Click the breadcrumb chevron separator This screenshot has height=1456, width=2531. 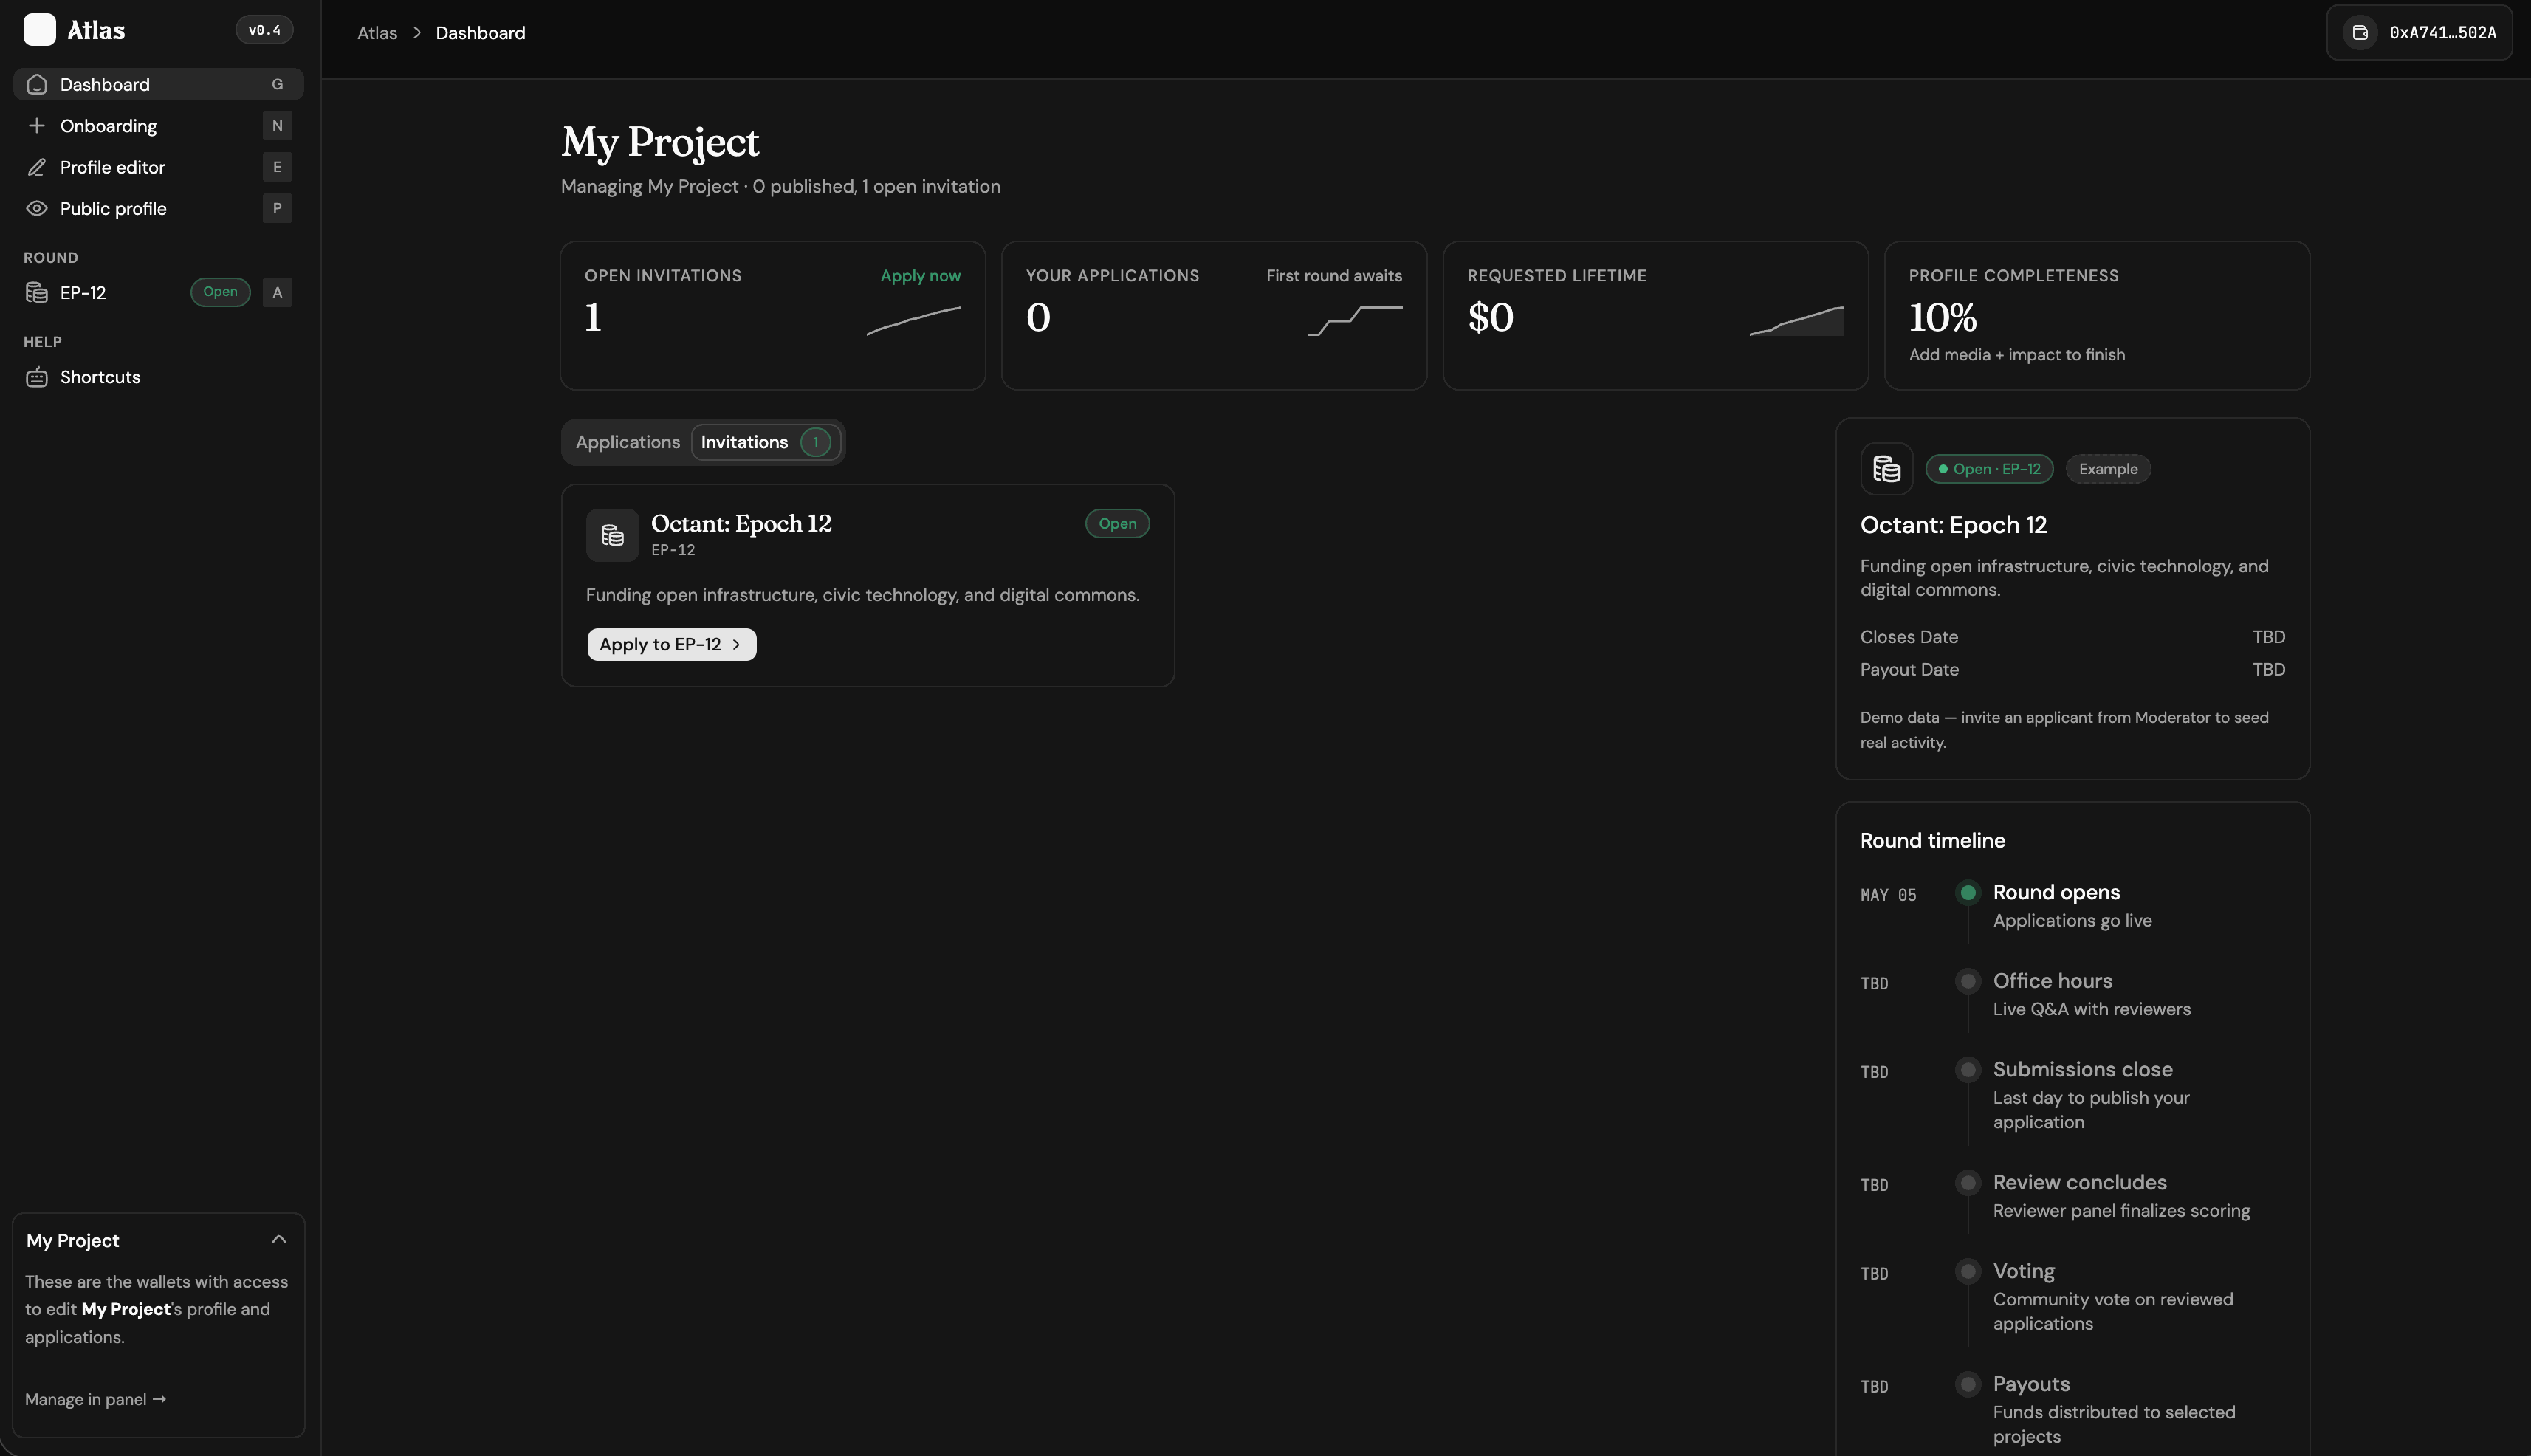click(x=417, y=33)
